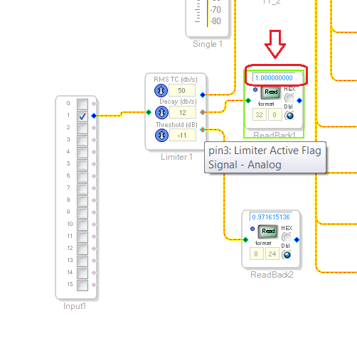Select the ReadBack2 block label
357x343 pixels.
(272, 275)
